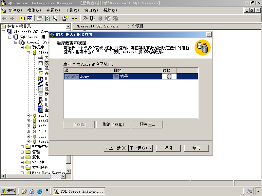
Task: Expand the 管理 folder node
Action: coord(22,152)
